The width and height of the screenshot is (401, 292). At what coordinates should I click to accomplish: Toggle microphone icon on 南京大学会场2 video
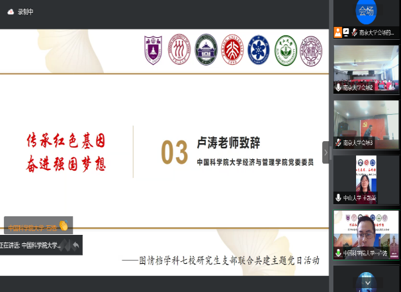click(x=338, y=87)
